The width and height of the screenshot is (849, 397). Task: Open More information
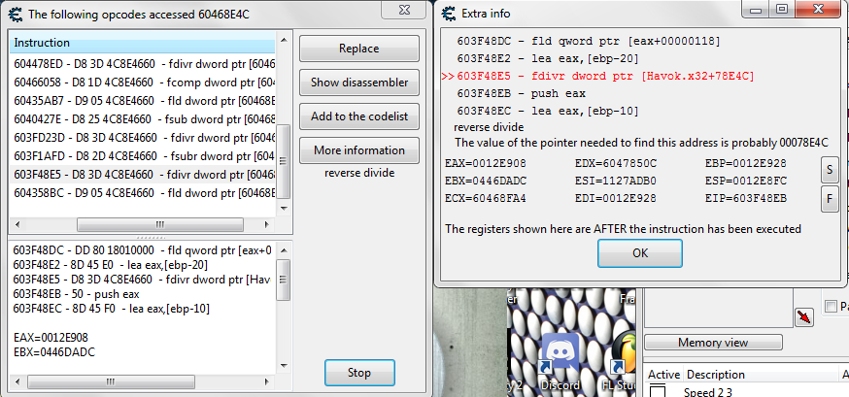click(359, 150)
